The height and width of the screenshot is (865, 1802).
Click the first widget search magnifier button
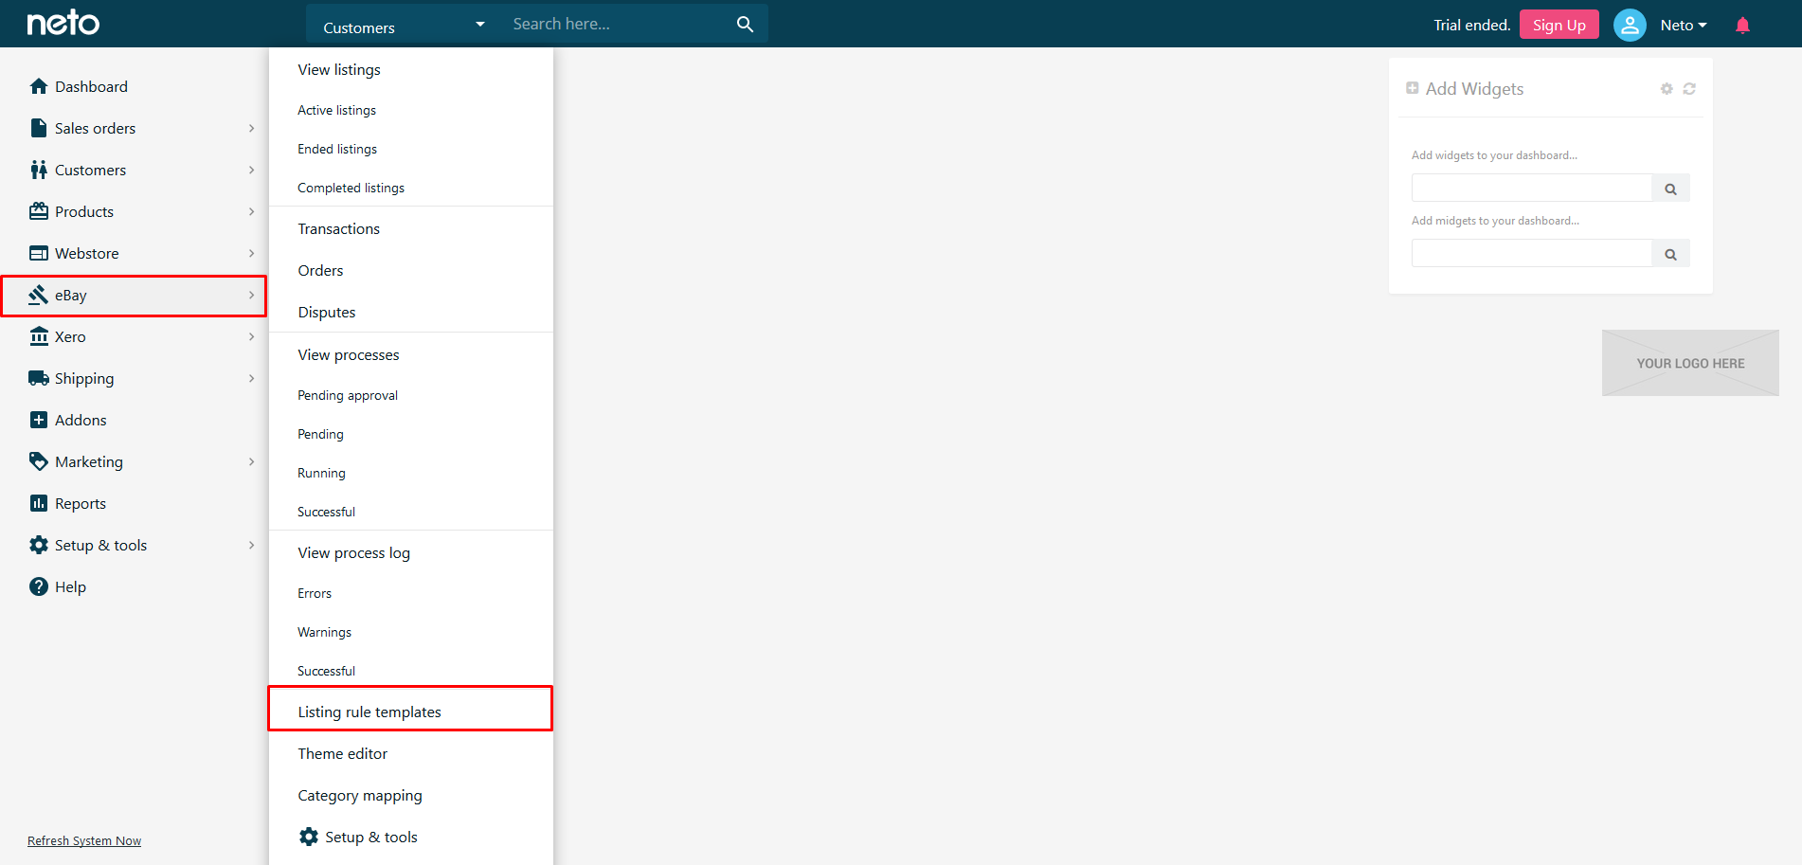coord(1670,189)
